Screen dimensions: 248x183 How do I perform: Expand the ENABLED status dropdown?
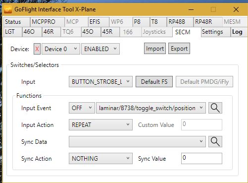point(100,49)
